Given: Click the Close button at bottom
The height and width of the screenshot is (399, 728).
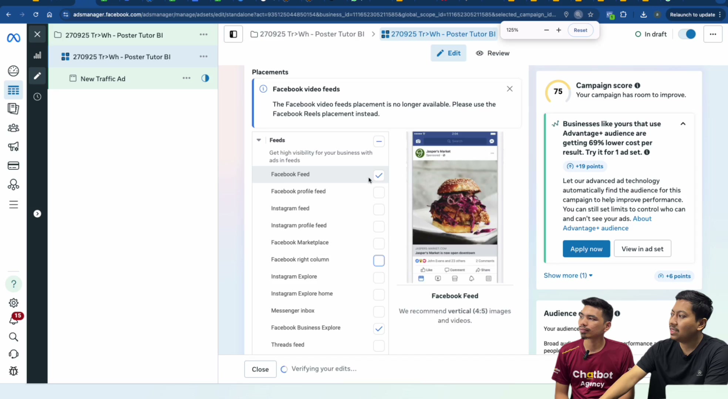Looking at the screenshot, I should (260, 369).
